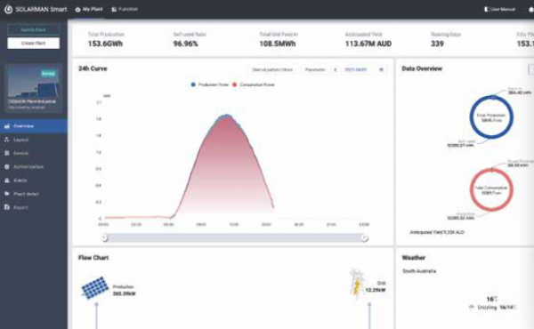Open the User Manual link
Image resolution: width=534 pixels, height=329 pixels.
499,9
